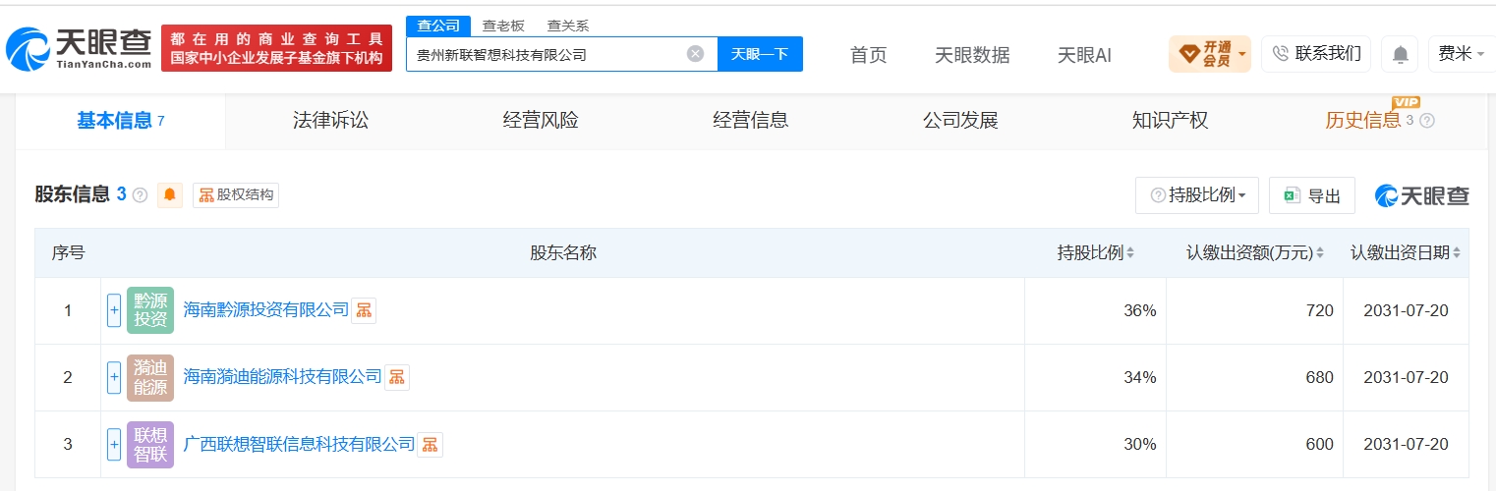Click the 股东信息 help question-mark icon
Screen dimensions: 1496x491
[140, 195]
